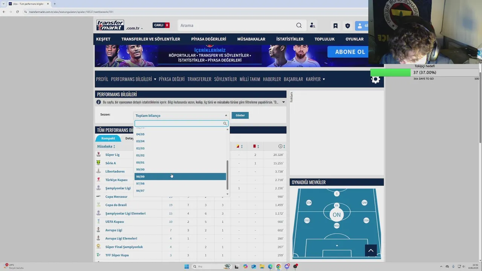Open the Windows Start menu
The height and width of the screenshot is (271, 482).
[186, 266]
